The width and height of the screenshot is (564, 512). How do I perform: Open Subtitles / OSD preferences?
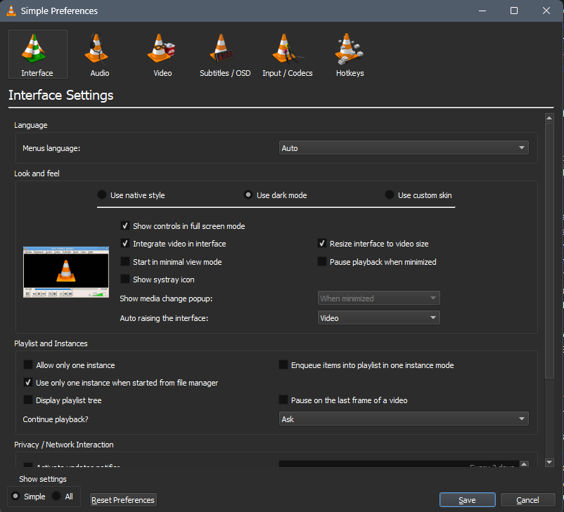click(x=225, y=54)
